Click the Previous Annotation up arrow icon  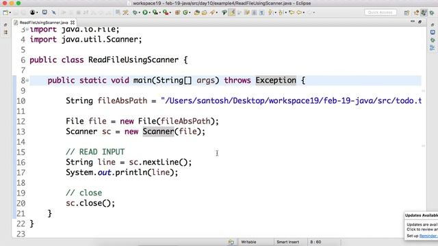pyautogui.click(x=281, y=12)
